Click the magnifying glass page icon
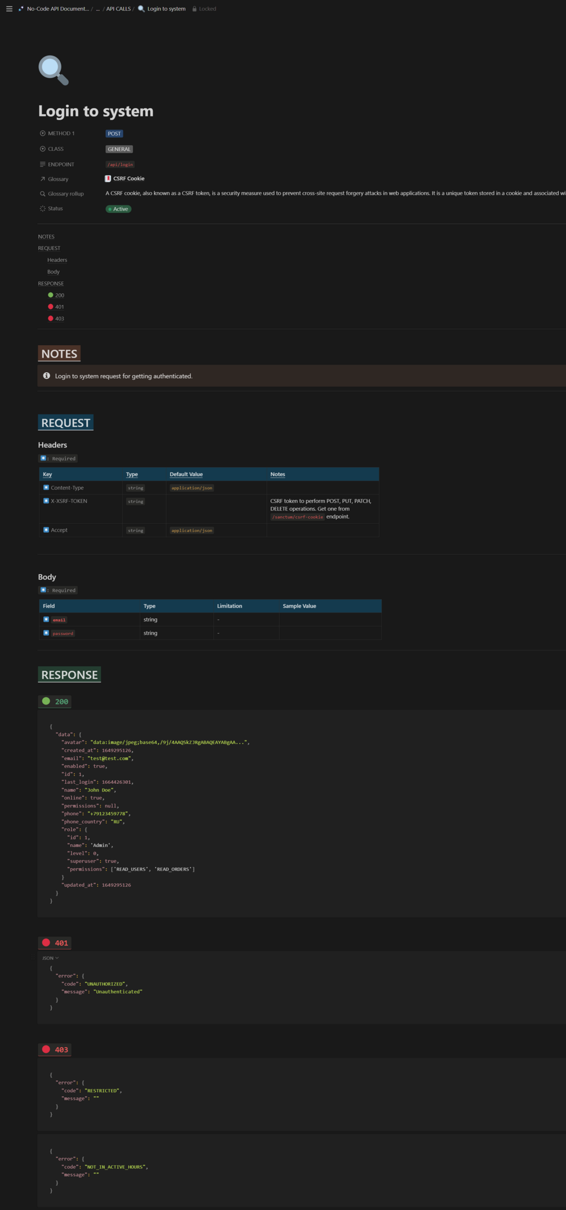Image resolution: width=566 pixels, height=1210 pixels. (x=54, y=70)
